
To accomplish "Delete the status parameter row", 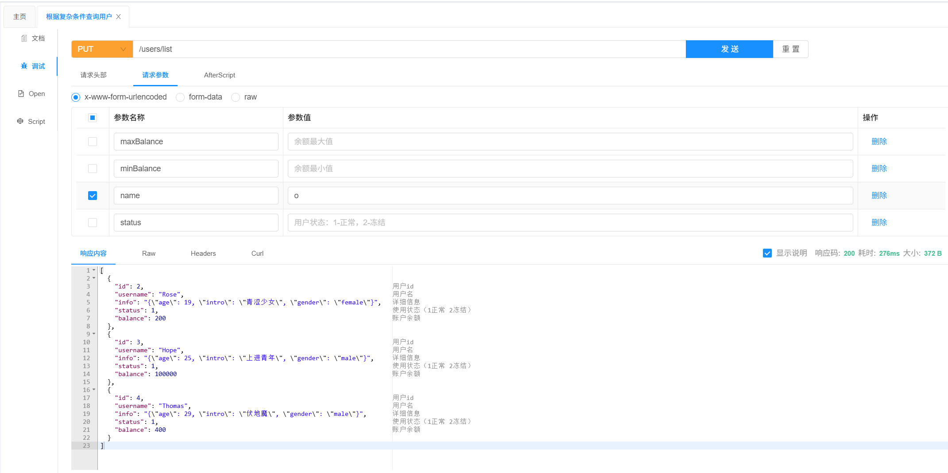I will [x=879, y=222].
